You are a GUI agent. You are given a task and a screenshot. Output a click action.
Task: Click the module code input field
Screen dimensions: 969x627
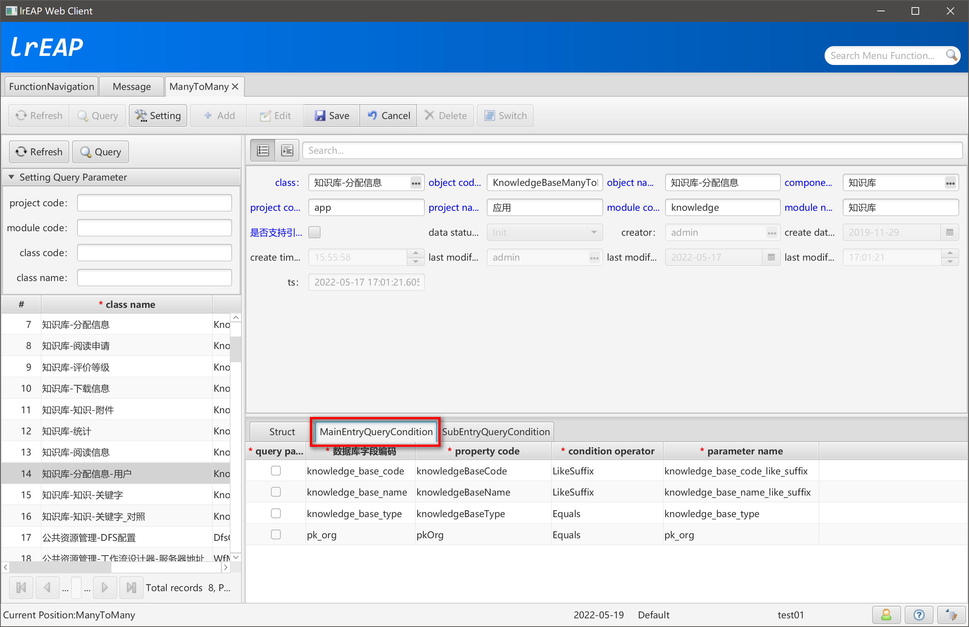coord(154,228)
